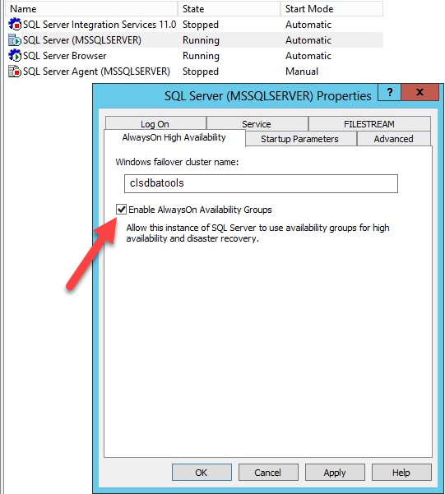445x494 pixels.
Task: Select the SQL Server Browser row name
Action: click(65, 56)
